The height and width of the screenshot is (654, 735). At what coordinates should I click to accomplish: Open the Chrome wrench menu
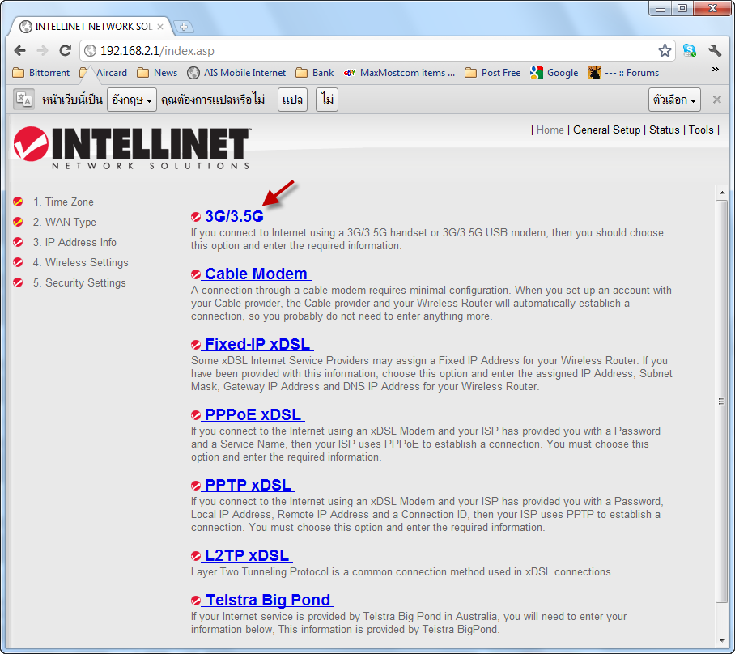[x=715, y=51]
